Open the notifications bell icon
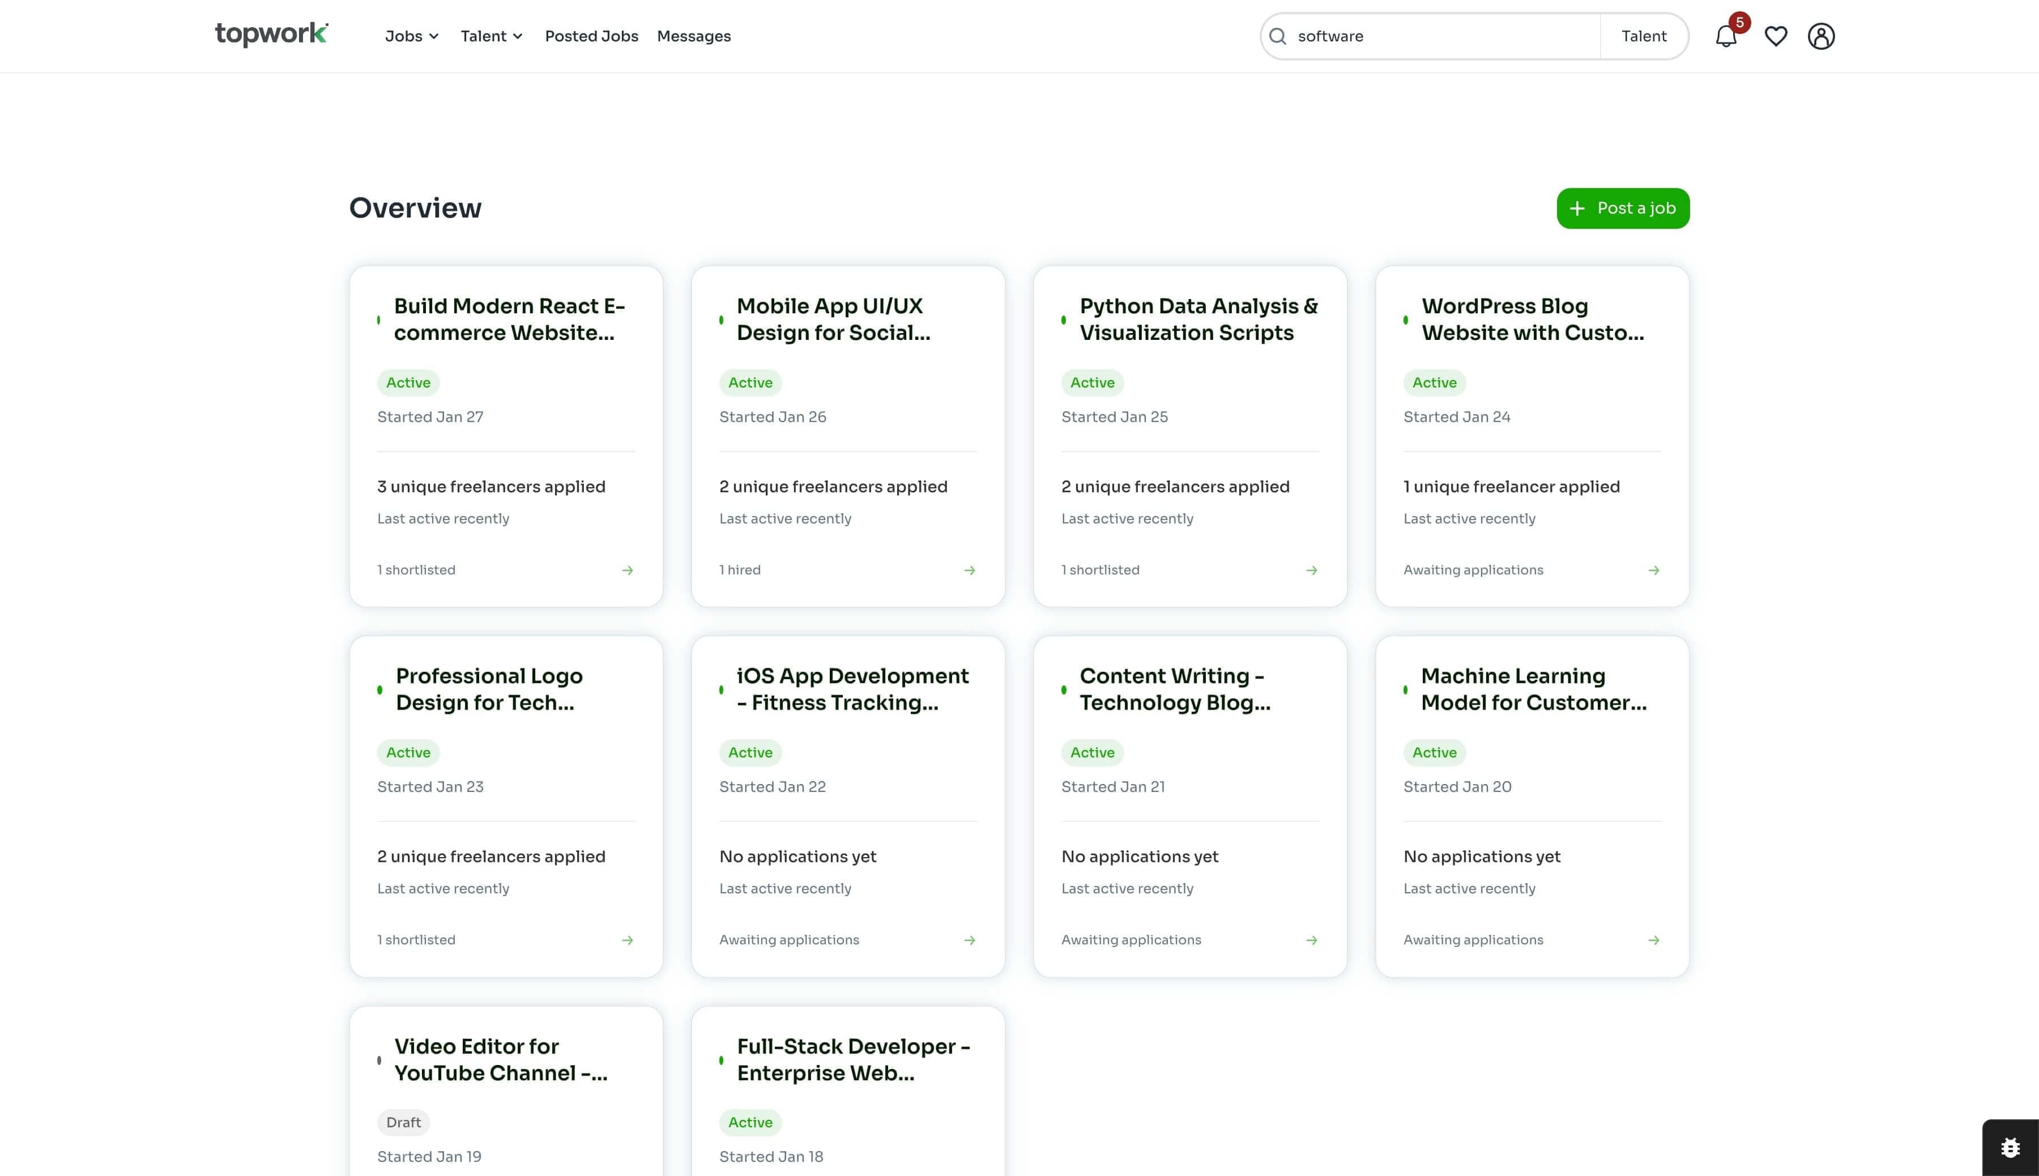2039x1176 pixels. (x=1726, y=36)
